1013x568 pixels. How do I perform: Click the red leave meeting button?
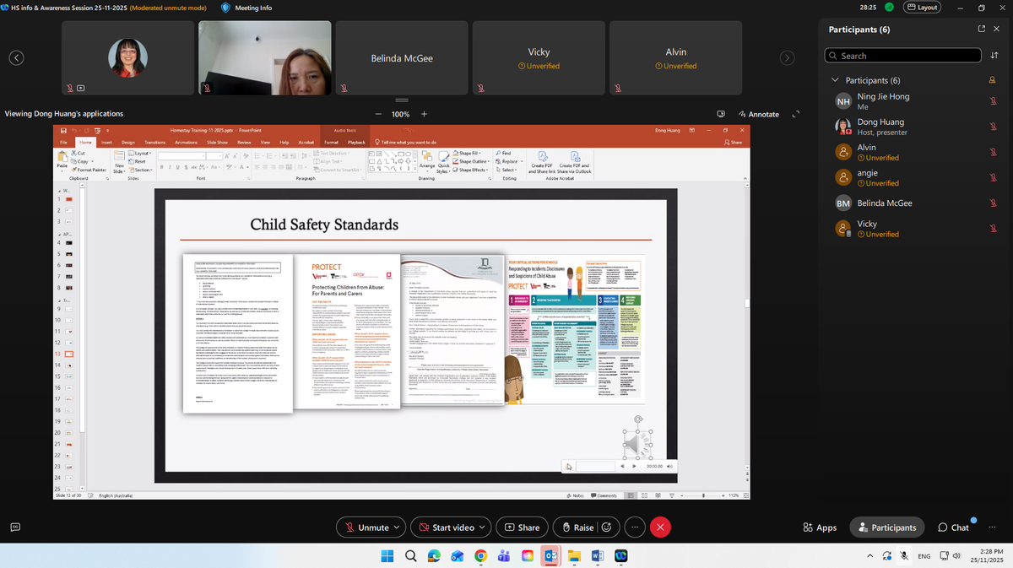pyautogui.click(x=660, y=527)
